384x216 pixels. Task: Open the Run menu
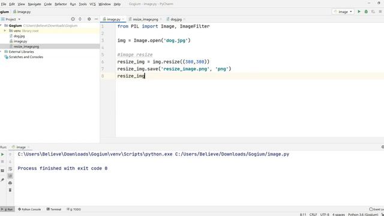tap(73, 4)
